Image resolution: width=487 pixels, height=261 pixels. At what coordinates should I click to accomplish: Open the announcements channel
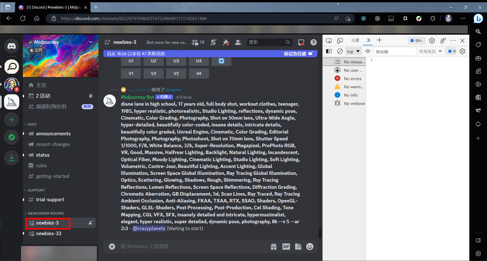coord(60,134)
